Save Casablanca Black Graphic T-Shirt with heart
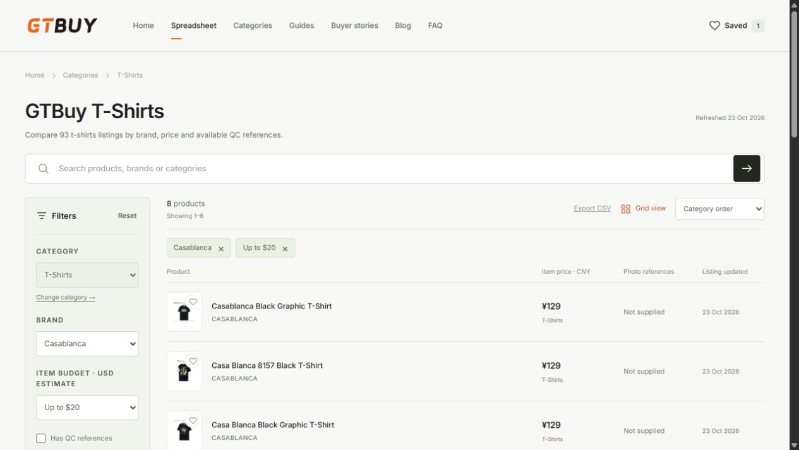Screen dimensions: 799x450 [x=193, y=302]
